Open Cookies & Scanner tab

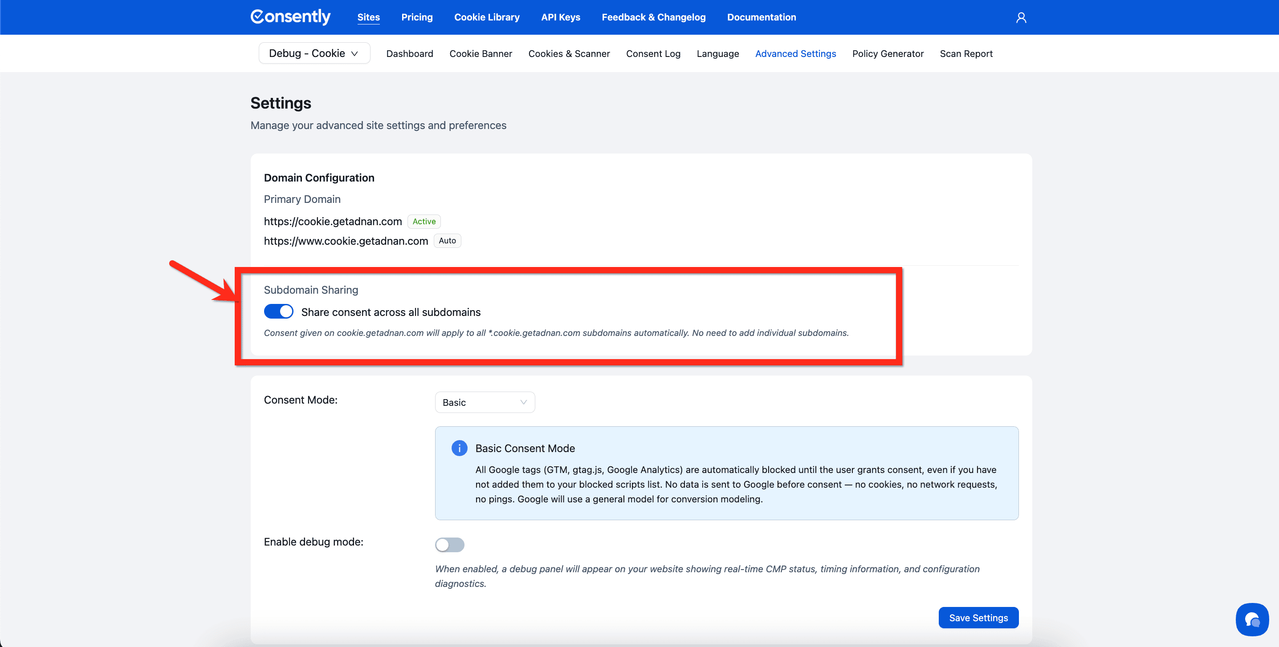coord(569,53)
